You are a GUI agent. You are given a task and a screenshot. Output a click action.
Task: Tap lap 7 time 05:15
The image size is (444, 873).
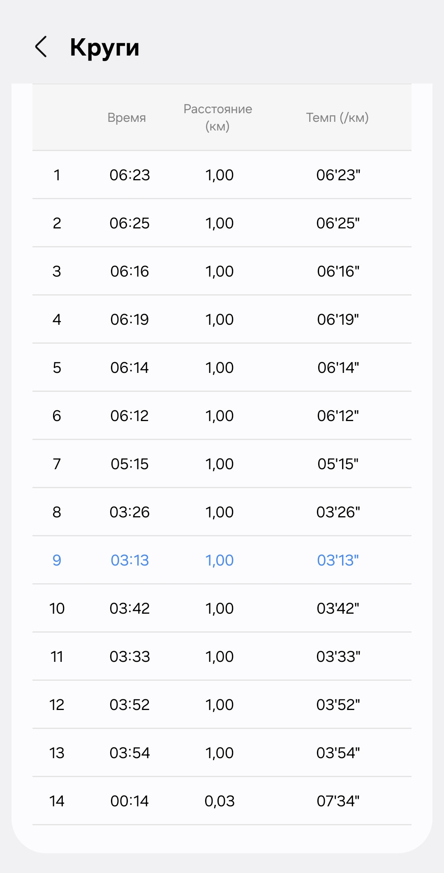click(x=129, y=464)
